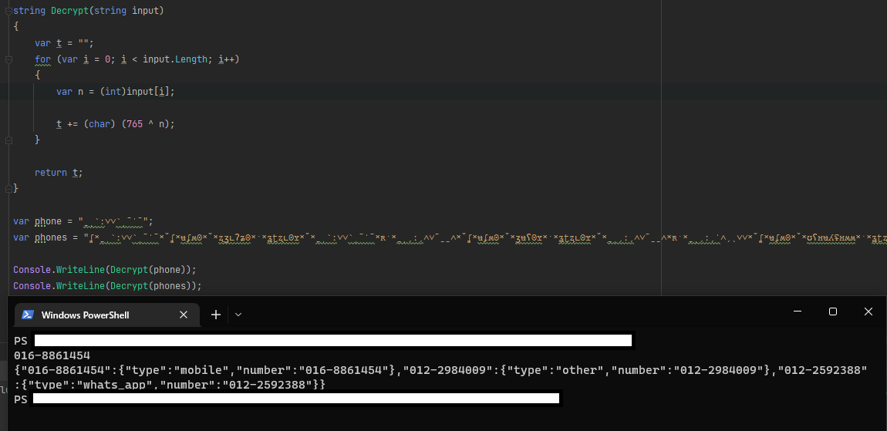Open the terminal profile dropdown arrow
This screenshot has height=431, width=887.
point(238,315)
